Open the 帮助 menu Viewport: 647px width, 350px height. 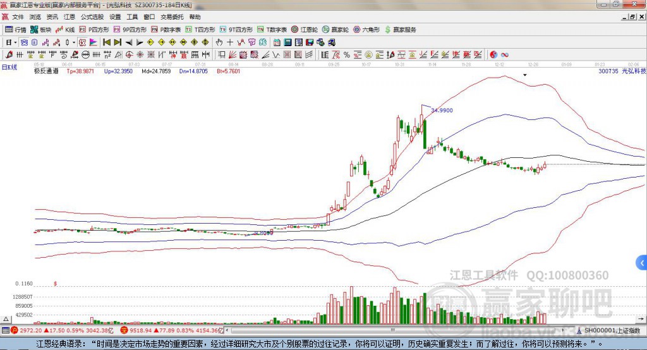(x=195, y=17)
